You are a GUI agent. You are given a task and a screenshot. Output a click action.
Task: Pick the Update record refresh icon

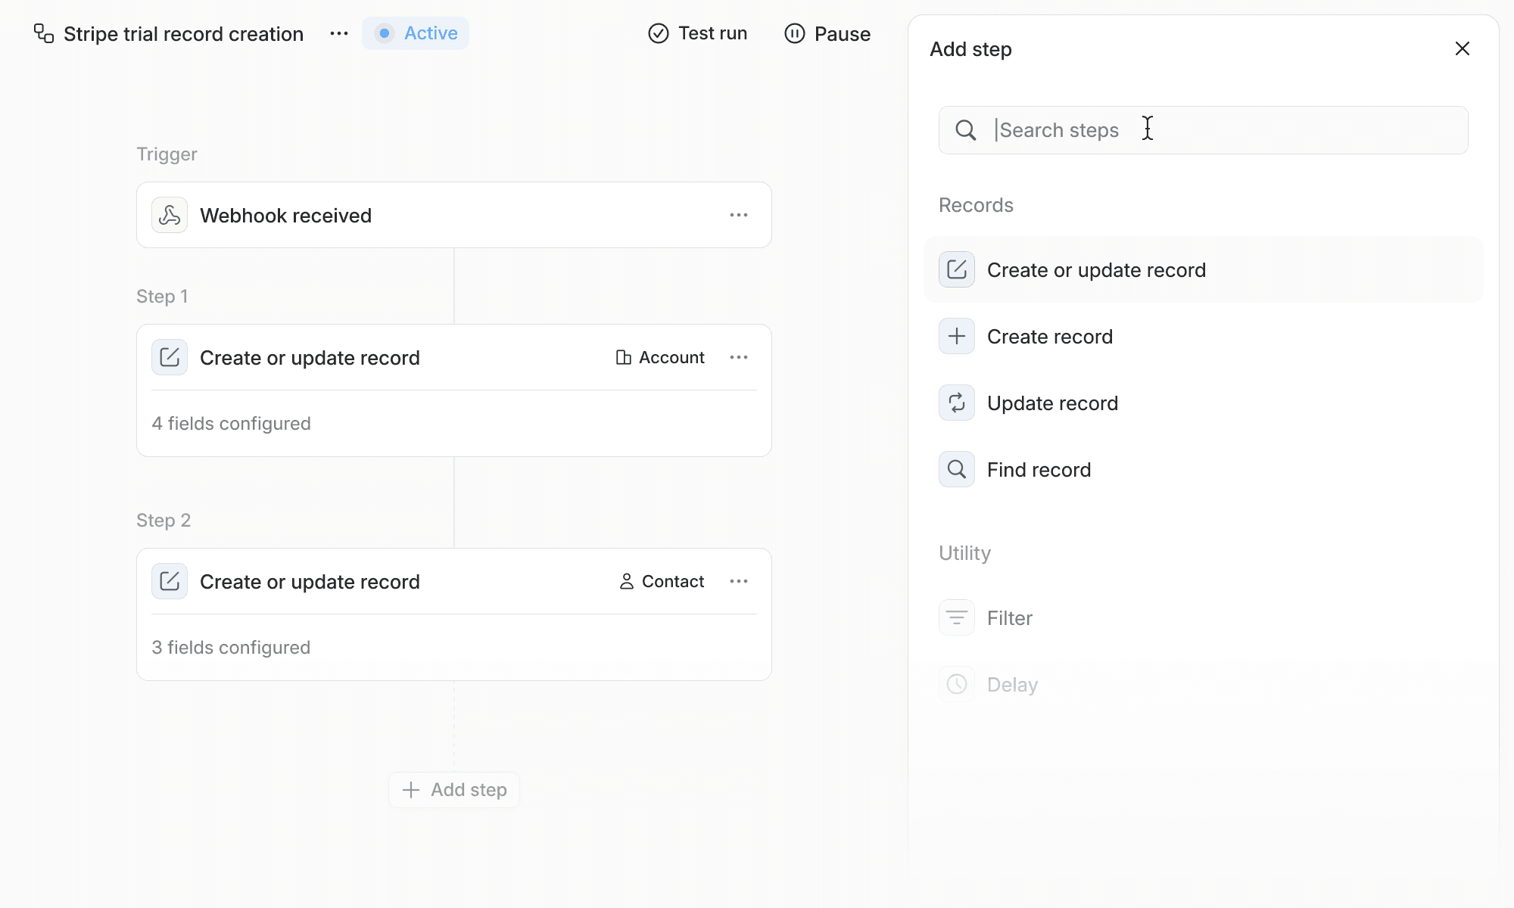[957, 403]
